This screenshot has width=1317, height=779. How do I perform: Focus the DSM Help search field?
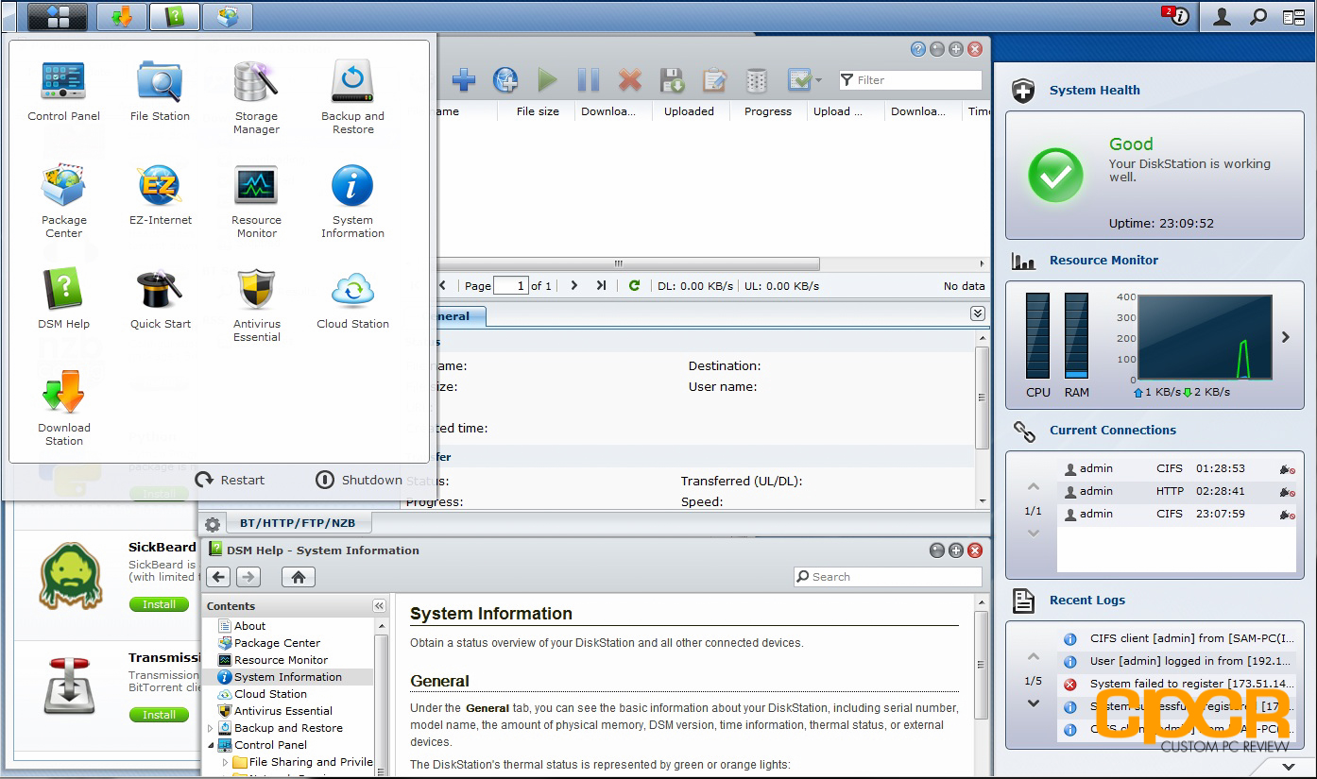(x=887, y=577)
